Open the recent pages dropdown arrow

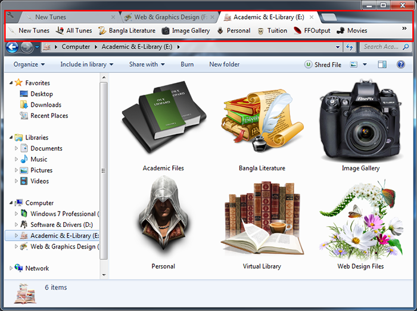[x=37, y=47]
